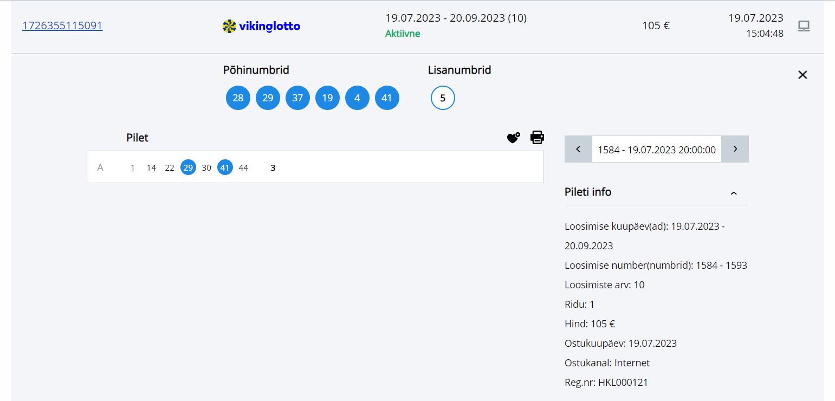Click the Pileti info heading
The image size is (835, 401).
[588, 192]
